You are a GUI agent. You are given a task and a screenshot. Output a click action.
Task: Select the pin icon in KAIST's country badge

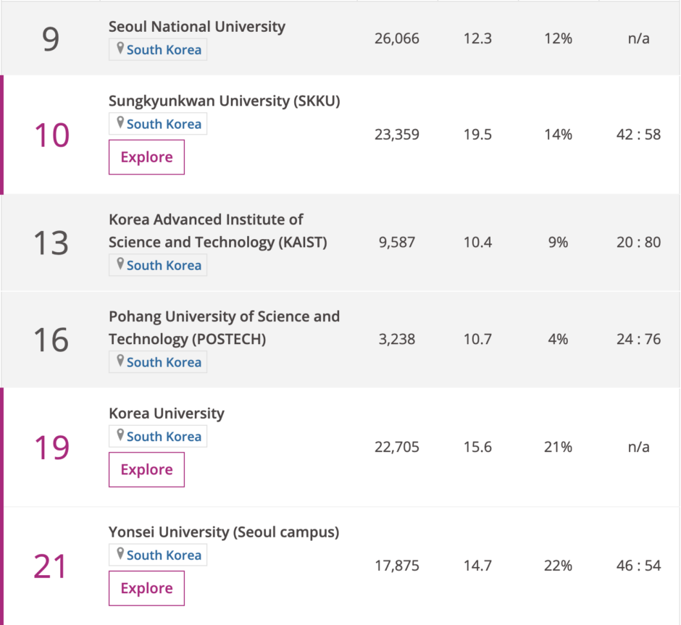(x=121, y=264)
